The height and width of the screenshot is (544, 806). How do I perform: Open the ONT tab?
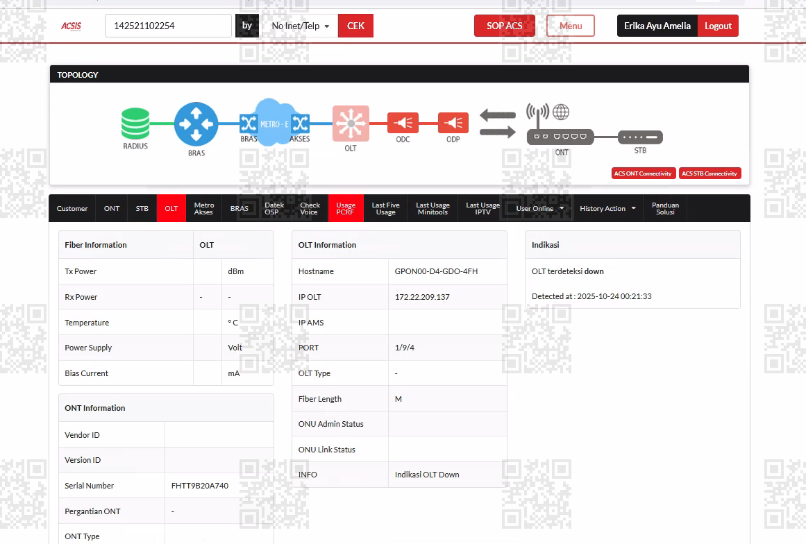pyautogui.click(x=112, y=209)
